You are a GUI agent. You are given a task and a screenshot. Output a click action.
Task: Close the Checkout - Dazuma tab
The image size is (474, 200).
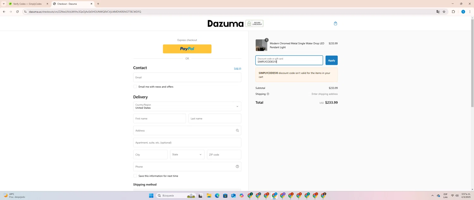(92, 4)
